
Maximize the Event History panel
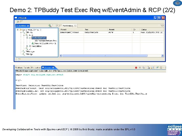tap(162, 25)
